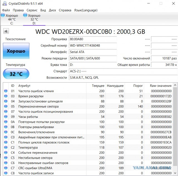Select the Переназначенные сектора row
Image resolution: width=178 pixels, height=176 pixels.
tap(88, 106)
